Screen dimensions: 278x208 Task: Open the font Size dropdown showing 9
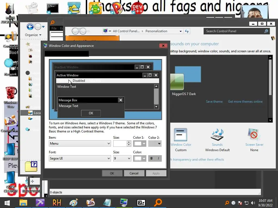click(x=122, y=158)
